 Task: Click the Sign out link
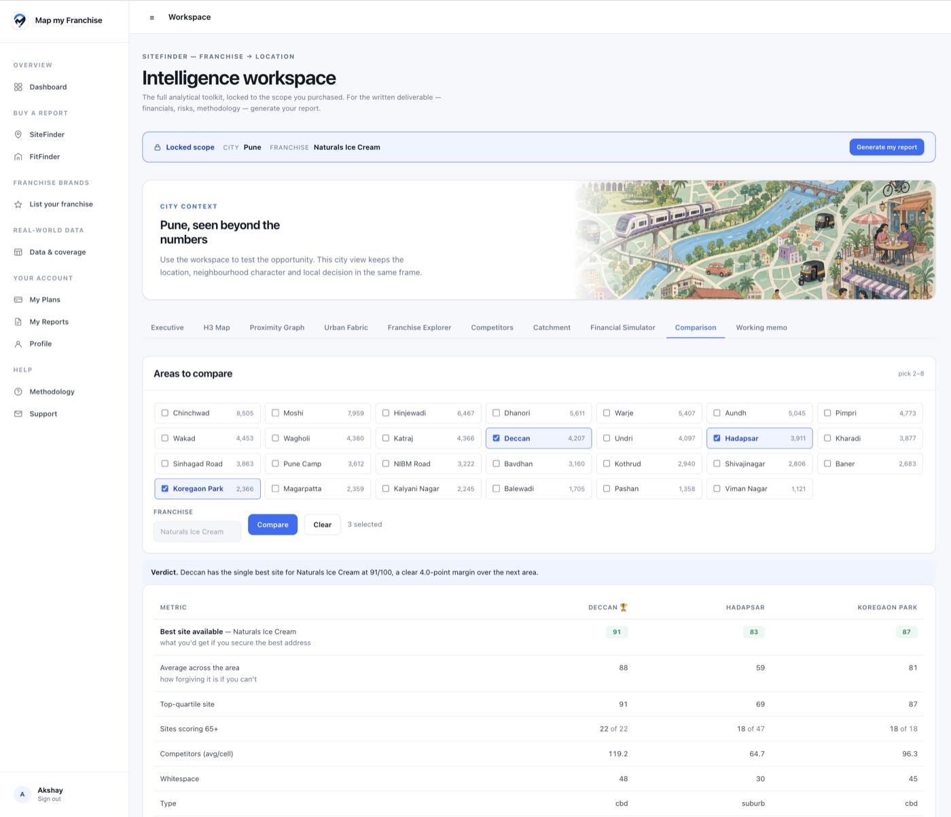point(49,799)
